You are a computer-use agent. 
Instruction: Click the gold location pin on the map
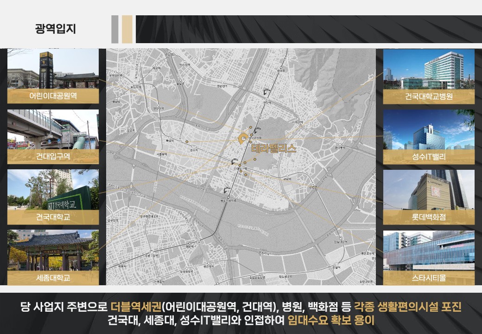coord(242,138)
